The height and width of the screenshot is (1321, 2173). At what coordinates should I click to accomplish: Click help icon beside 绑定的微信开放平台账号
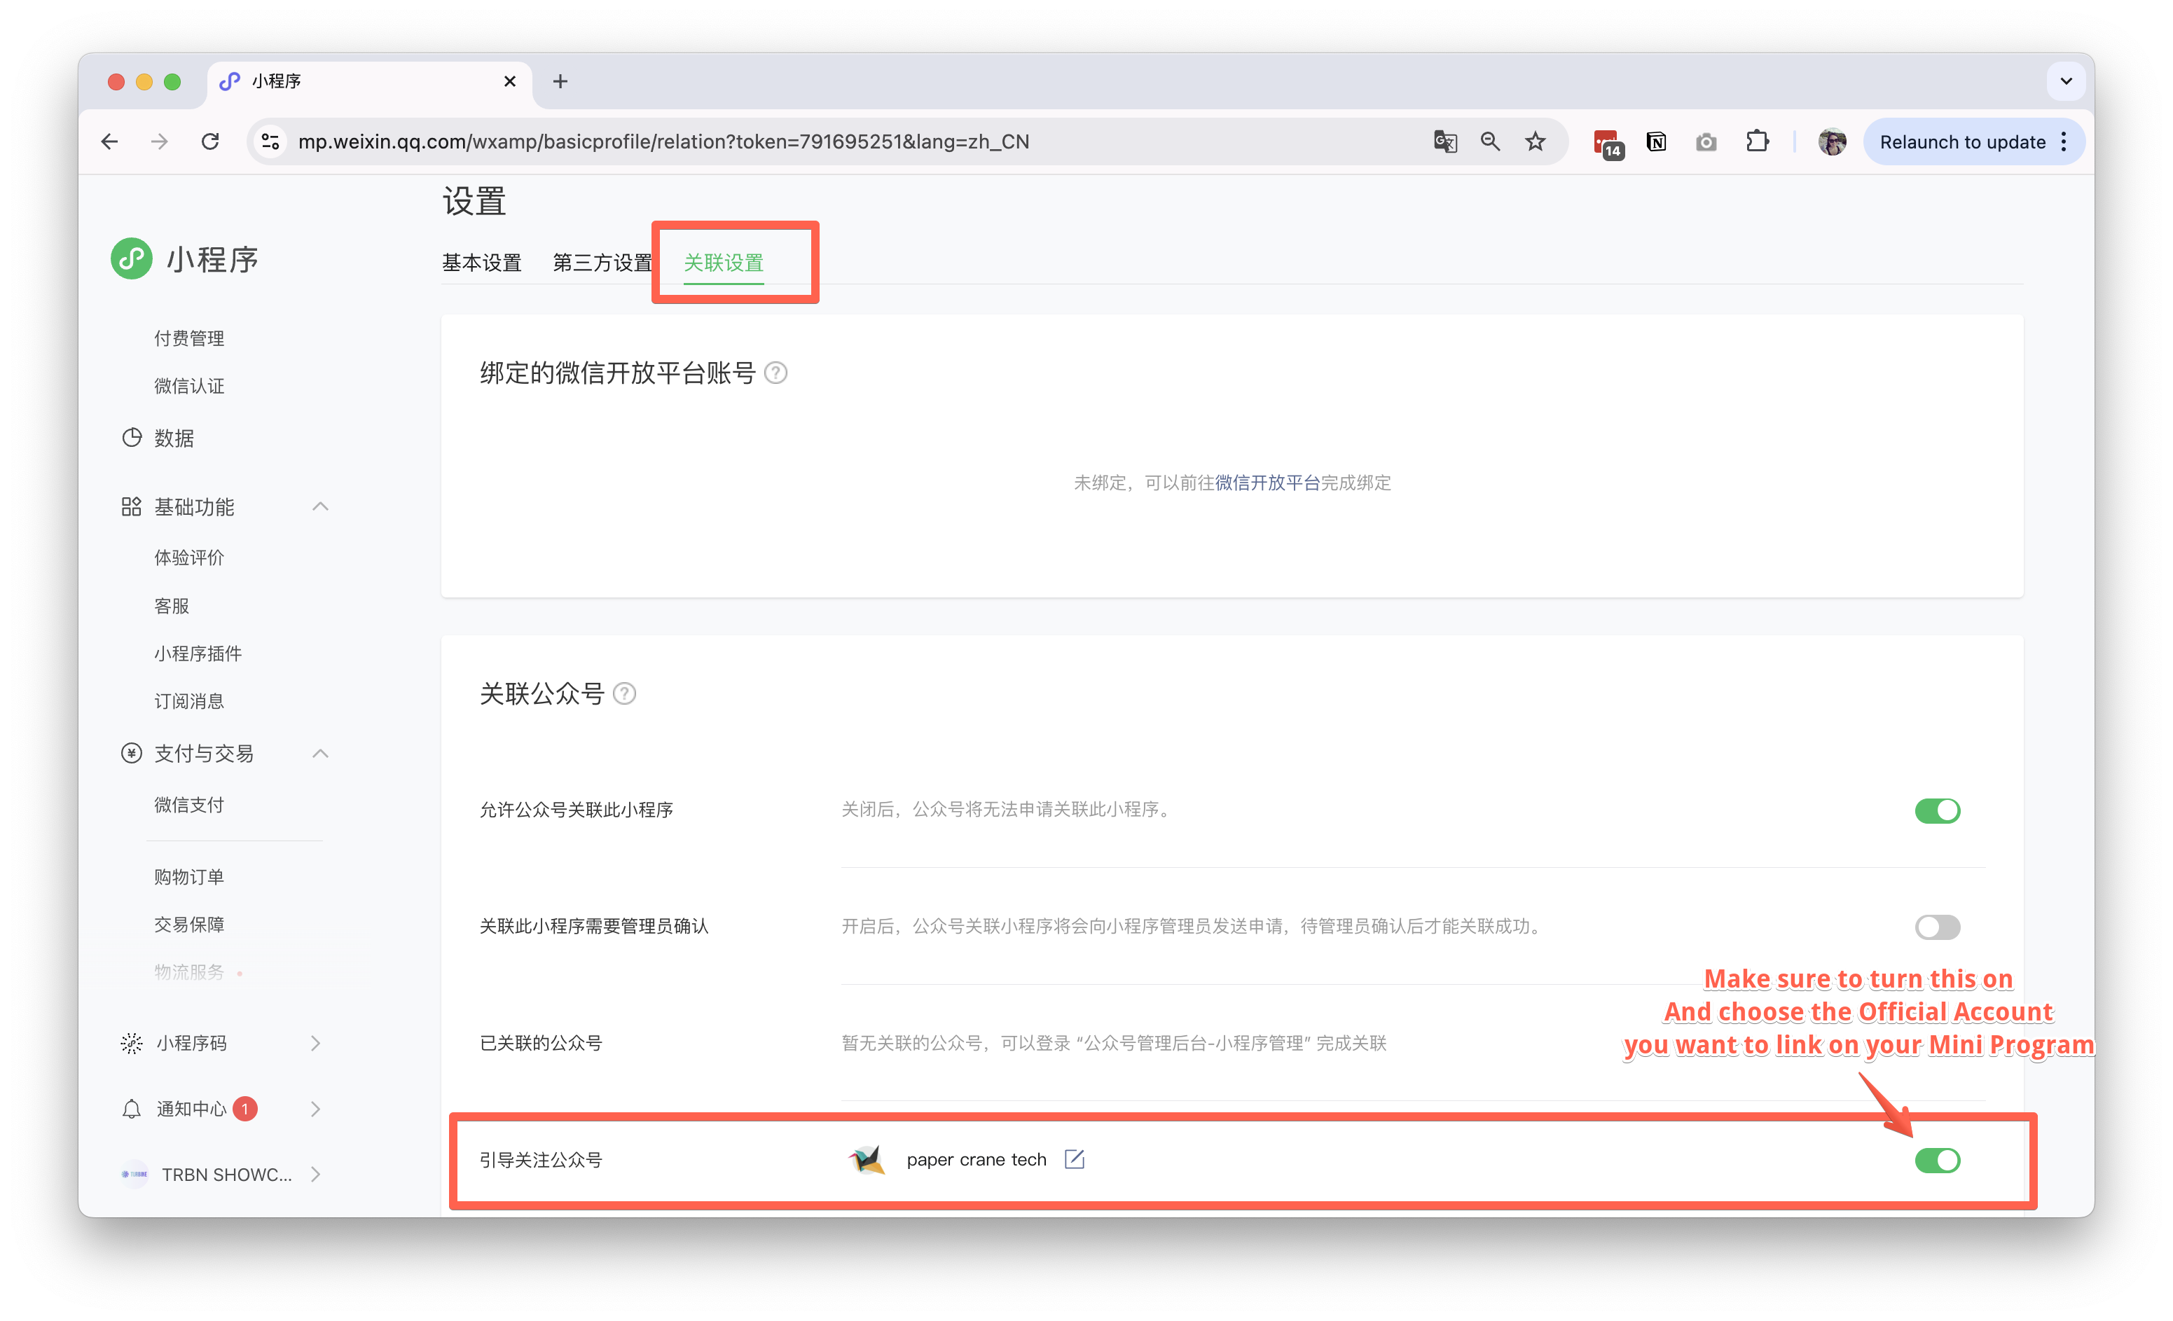click(775, 373)
